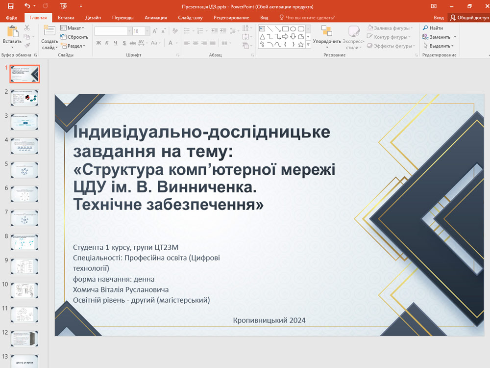This screenshot has width=490, height=368.
Task: Switch to the Вставка (Insert) tab
Action: pyautogui.click(x=66, y=18)
